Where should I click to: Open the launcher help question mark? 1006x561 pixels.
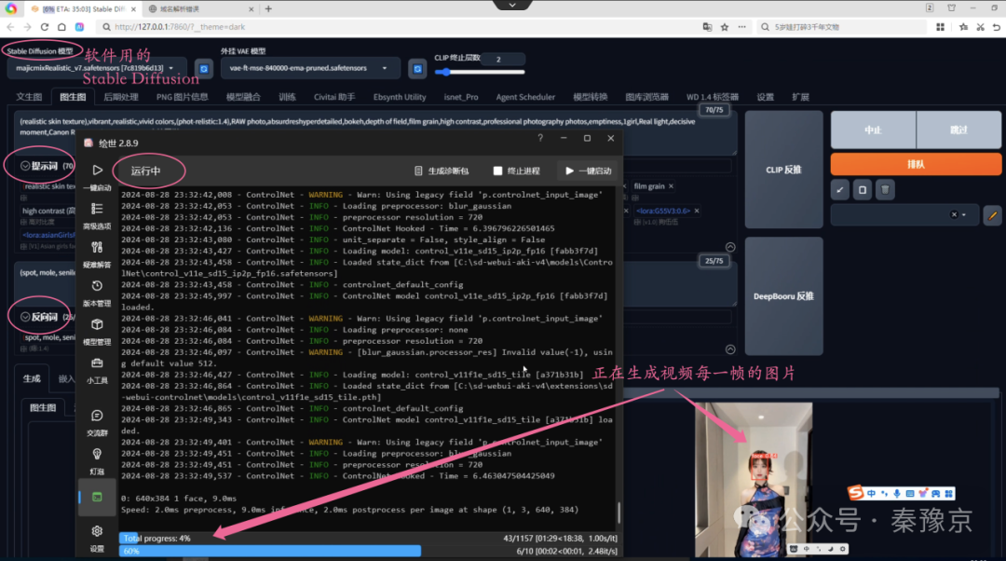[x=540, y=138]
